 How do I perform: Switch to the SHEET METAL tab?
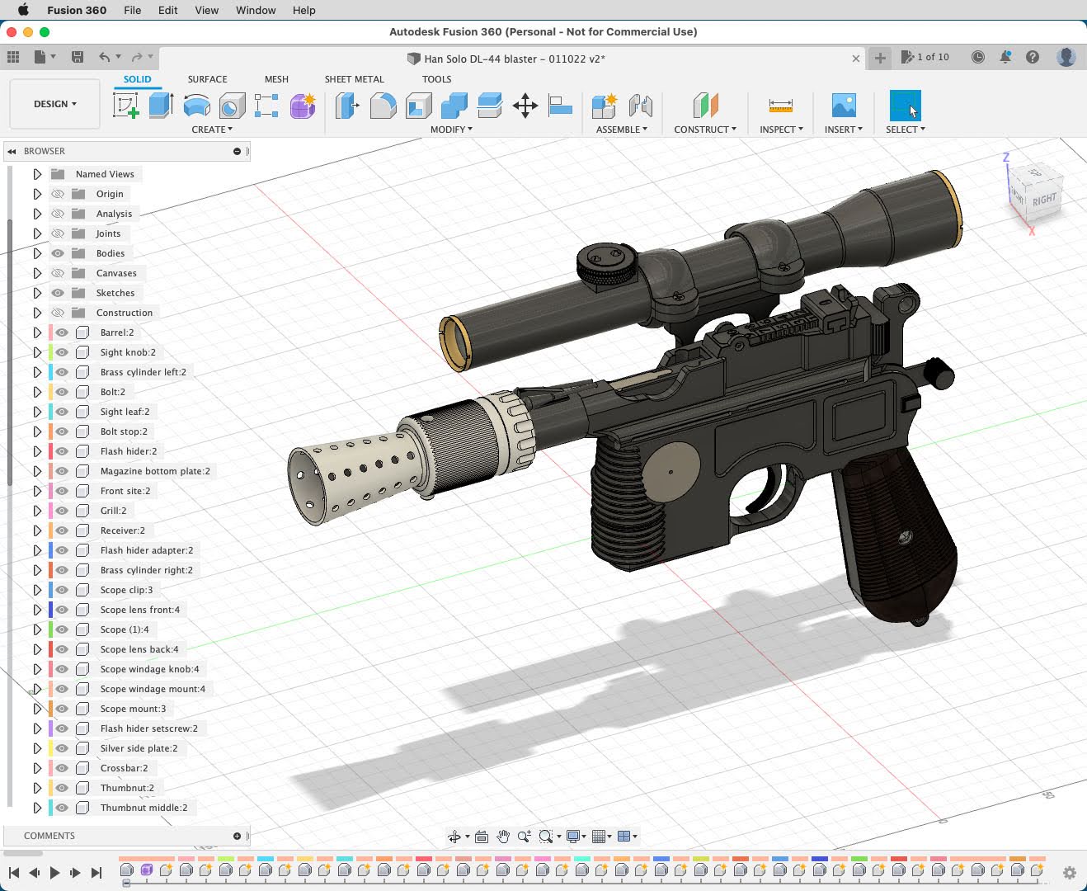354,79
